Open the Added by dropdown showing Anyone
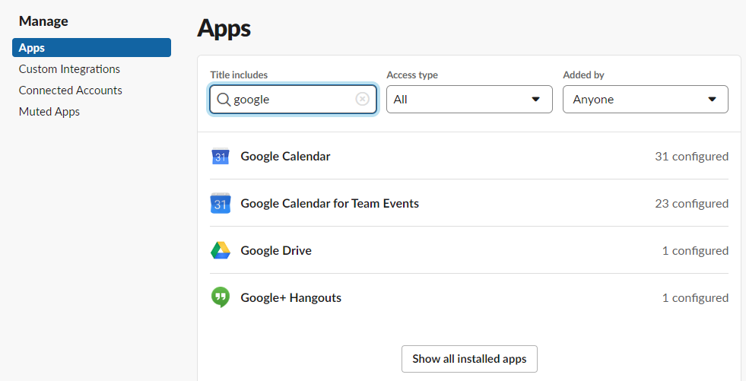 pos(646,100)
